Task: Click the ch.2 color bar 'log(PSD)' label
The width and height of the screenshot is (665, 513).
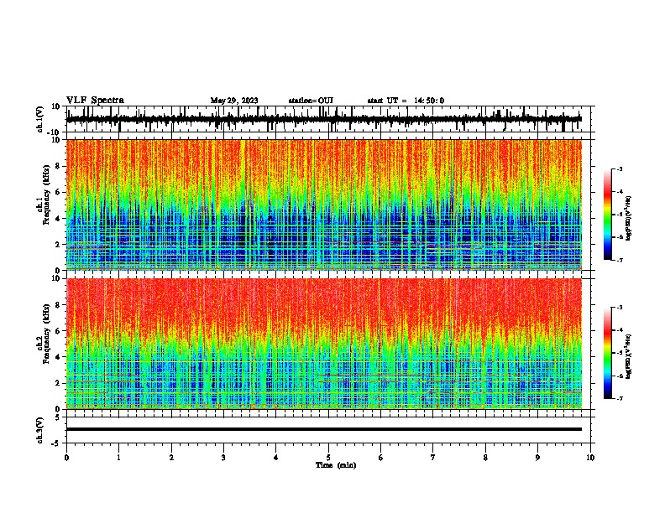Action: pos(628,356)
